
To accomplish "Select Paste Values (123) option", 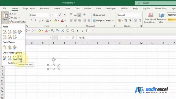I will (4, 48).
